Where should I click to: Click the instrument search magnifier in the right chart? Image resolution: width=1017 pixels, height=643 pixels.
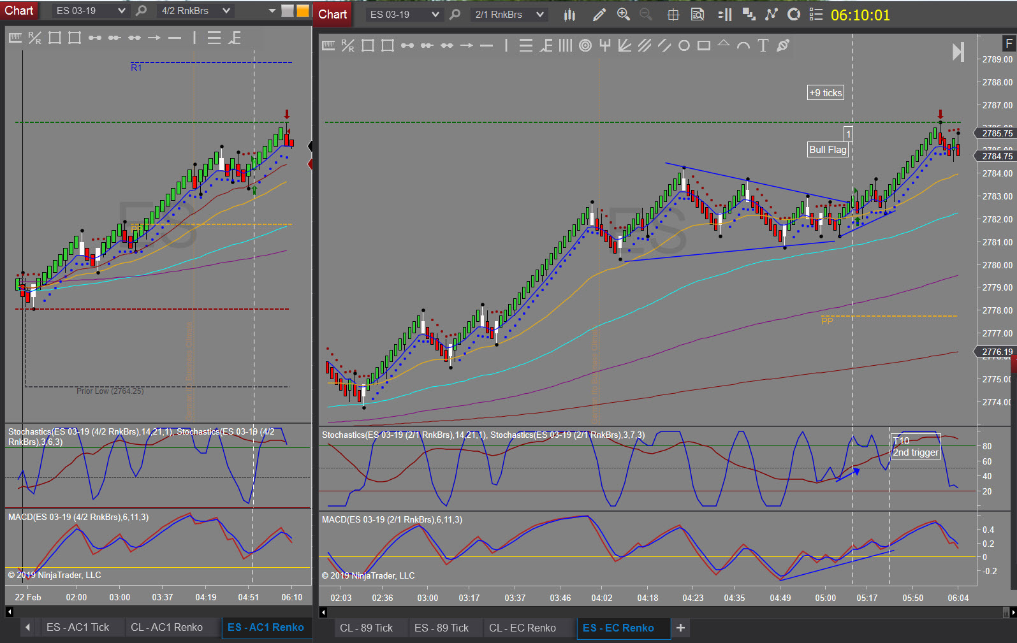click(455, 15)
